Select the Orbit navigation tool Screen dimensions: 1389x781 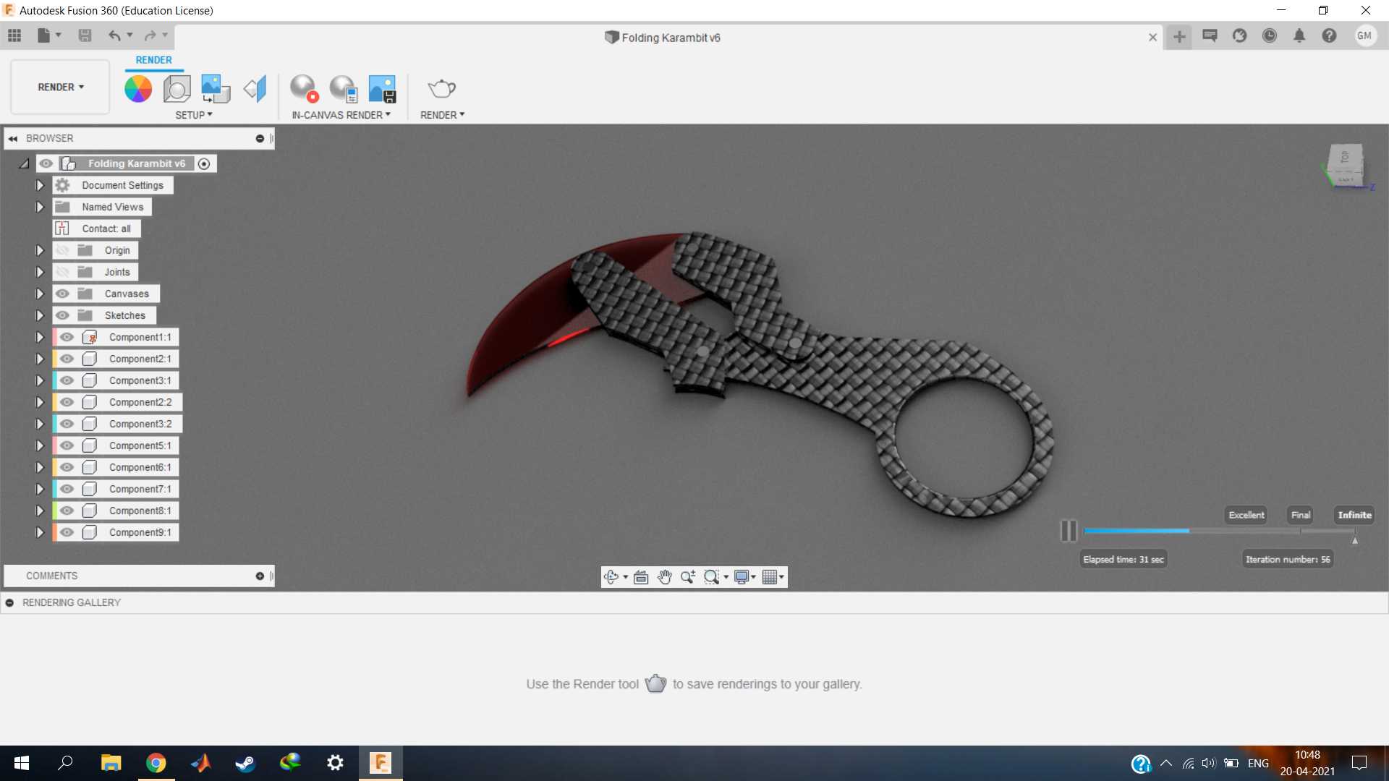611,577
